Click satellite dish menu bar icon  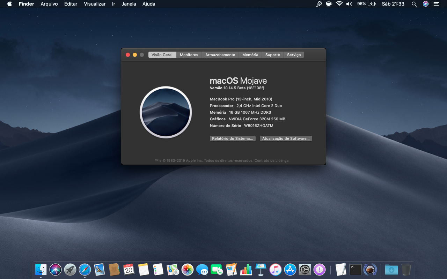coord(319,4)
